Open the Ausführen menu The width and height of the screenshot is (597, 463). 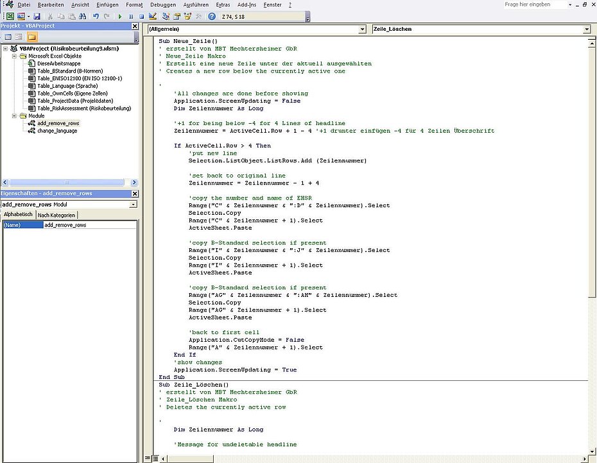(196, 4)
